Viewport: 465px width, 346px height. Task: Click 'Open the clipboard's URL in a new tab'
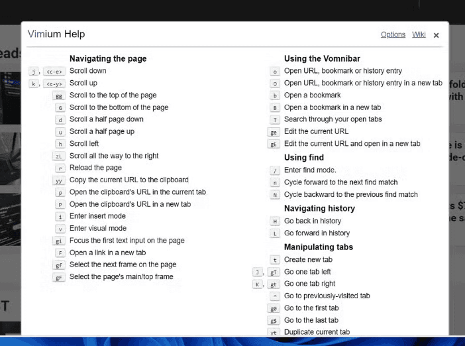tap(130, 204)
